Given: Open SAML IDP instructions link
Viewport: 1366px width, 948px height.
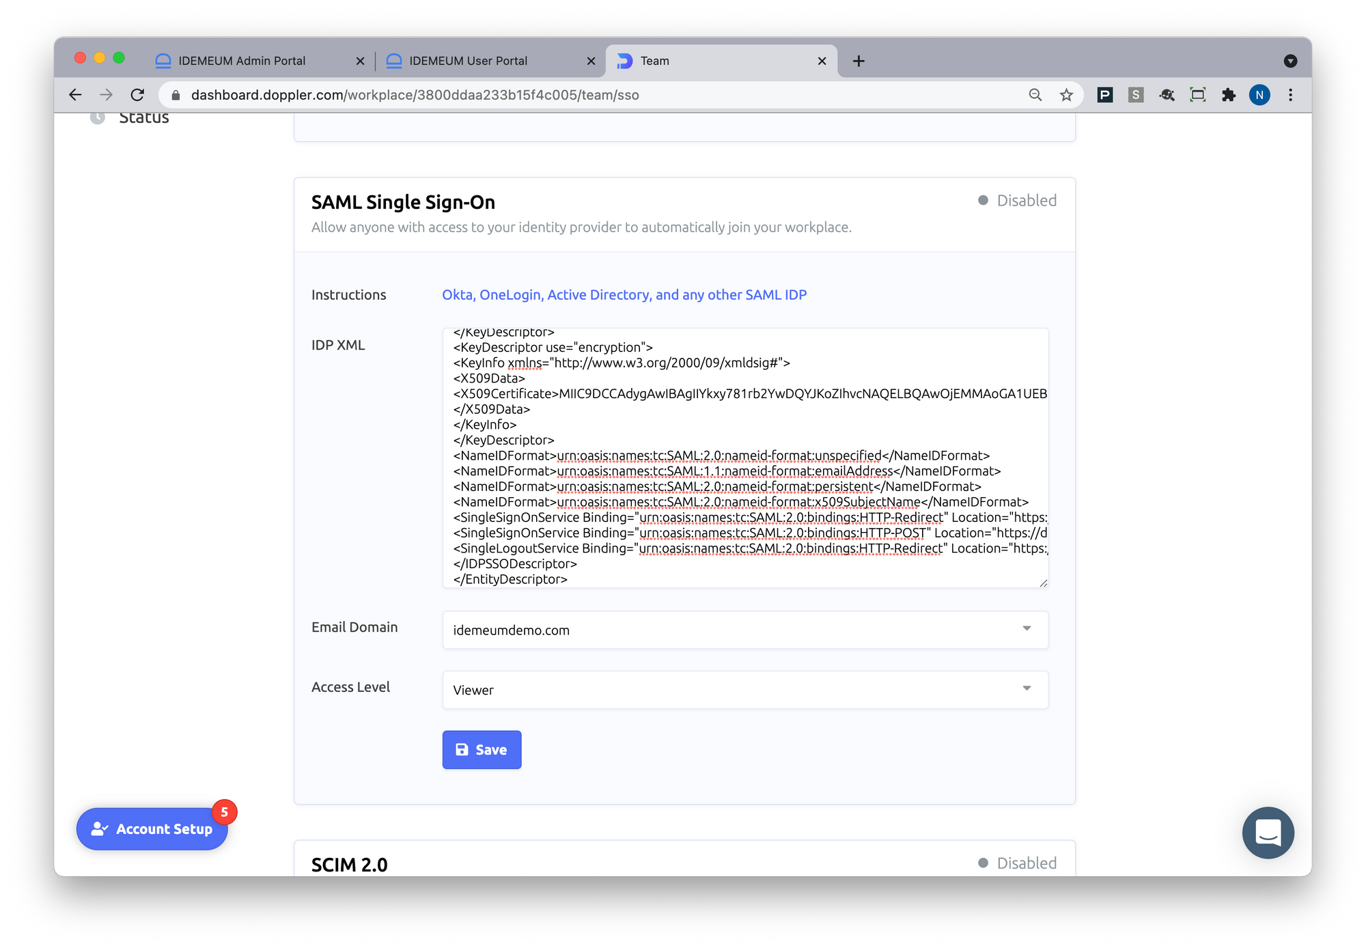Looking at the screenshot, I should [624, 294].
